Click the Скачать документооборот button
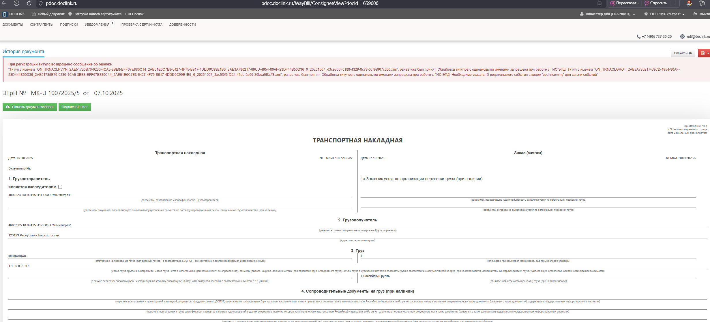Viewport: 710px width, 322px height. pos(30,107)
